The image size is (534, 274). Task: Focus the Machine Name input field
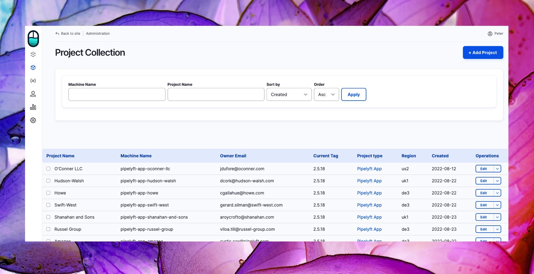coord(117,94)
